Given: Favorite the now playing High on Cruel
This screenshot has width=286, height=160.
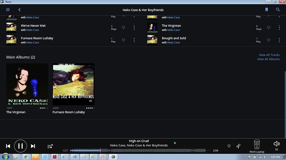Looking at the screenshot, I should coord(229,146).
